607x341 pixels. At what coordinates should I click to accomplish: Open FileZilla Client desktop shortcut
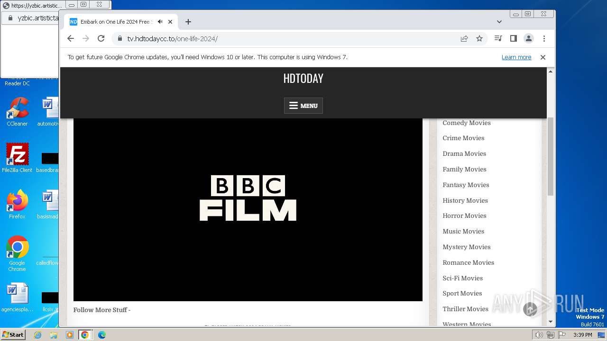click(x=17, y=158)
